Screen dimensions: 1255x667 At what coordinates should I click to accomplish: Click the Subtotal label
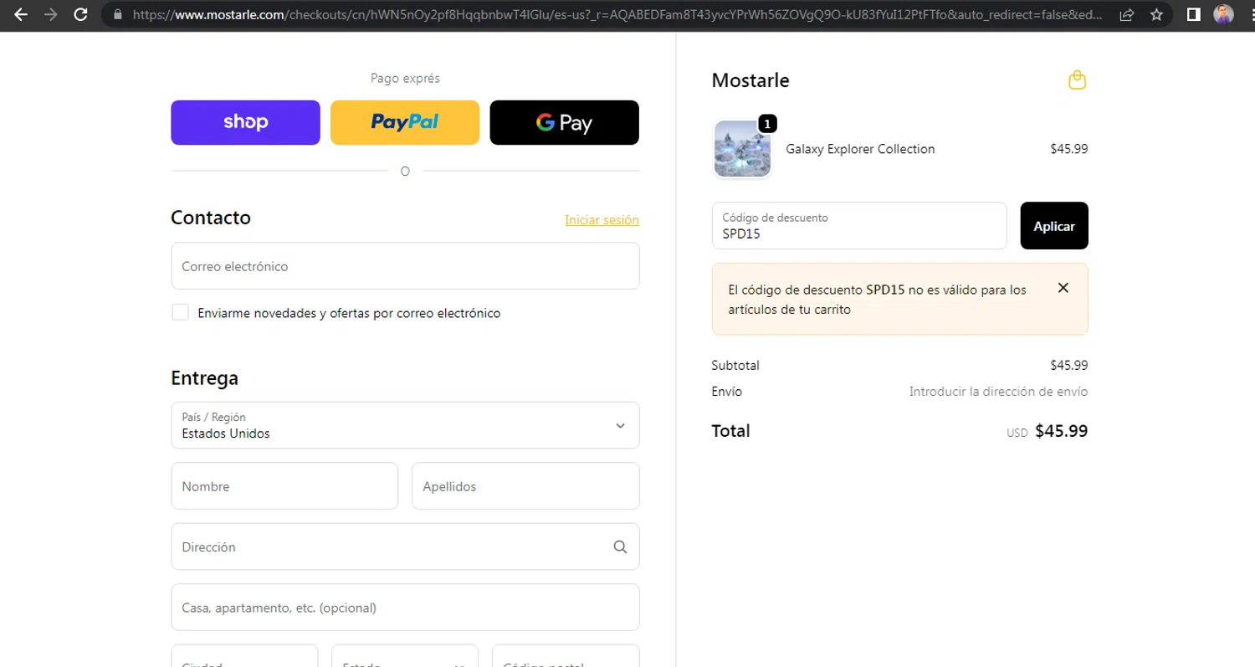click(735, 366)
